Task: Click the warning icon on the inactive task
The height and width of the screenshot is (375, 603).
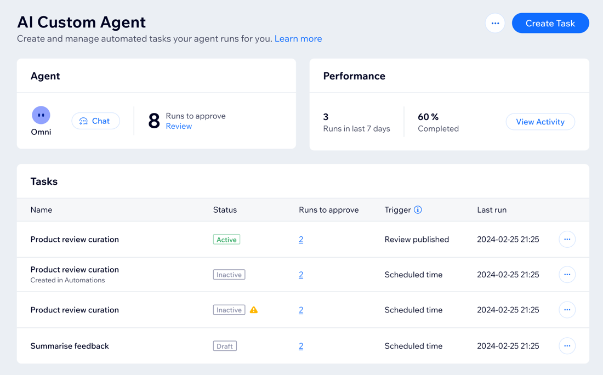Action: click(253, 310)
